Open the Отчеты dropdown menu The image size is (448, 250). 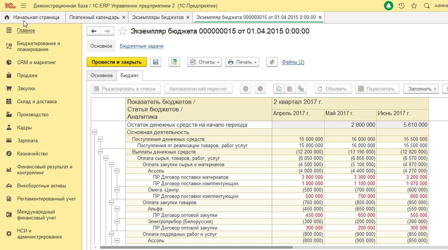pyautogui.click(x=205, y=62)
